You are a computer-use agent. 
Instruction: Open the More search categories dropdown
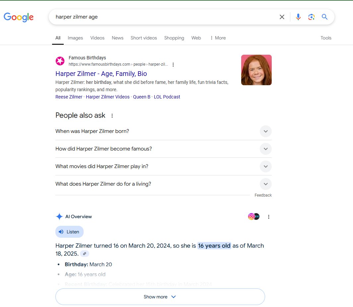(x=218, y=38)
